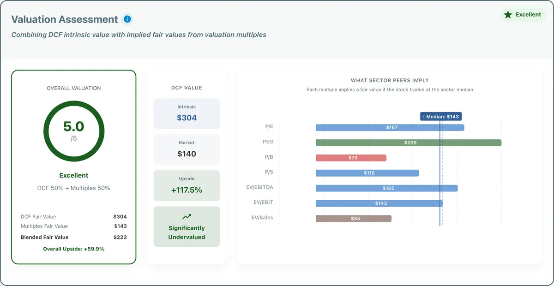This screenshot has width=554, height=286.
Task: Select the Intrinsic $304 card
Action: pyautogui.click(x=187, y=113)
